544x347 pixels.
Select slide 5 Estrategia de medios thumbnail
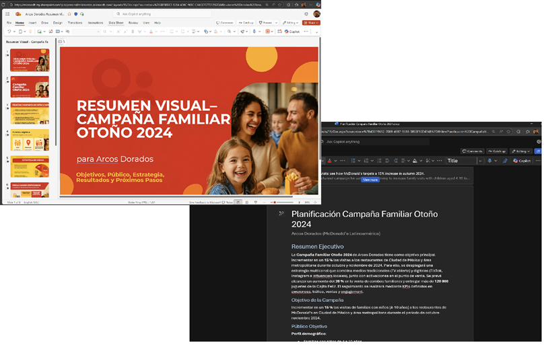(x=30, y=167)
